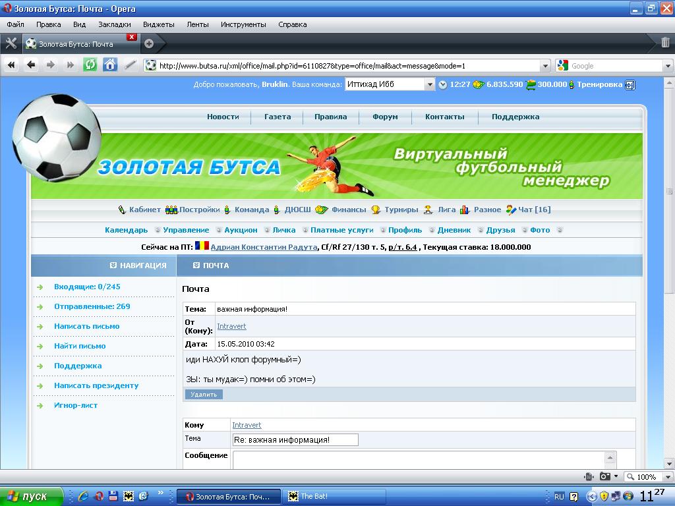
Task: Click the Home icon in toolbar
Action: [110, 65]
